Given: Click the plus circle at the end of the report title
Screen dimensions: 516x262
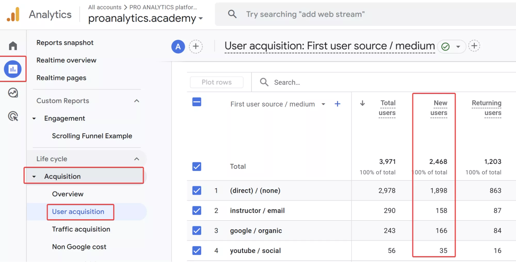Looking at the screenshot, I should coord(474,46).
